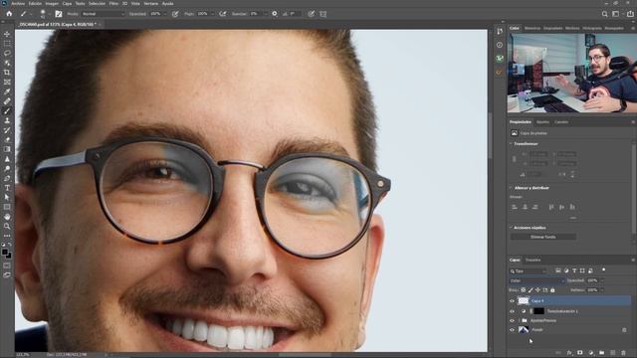Select the Move tool
This screenshot has height=358, width=637.
coord(7,34)
